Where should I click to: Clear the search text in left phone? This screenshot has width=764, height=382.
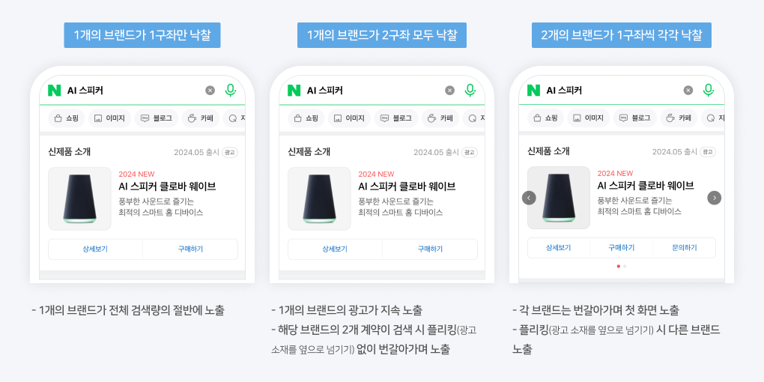click(x=210, y=91)
